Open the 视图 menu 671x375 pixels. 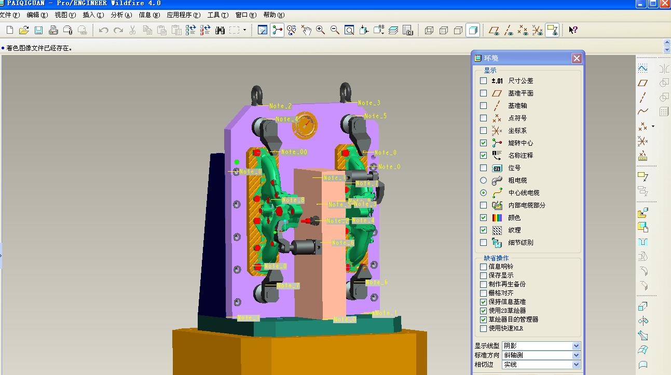pyautogui.click(x=65, y=15)
